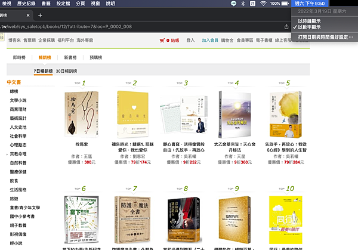Click the menu bar clock 週六 下午9:50

tap(310, 4)
